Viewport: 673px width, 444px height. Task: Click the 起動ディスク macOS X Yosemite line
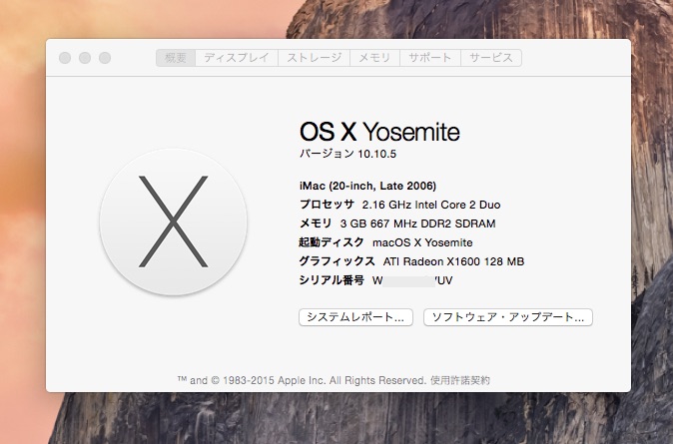click(386, 242)
